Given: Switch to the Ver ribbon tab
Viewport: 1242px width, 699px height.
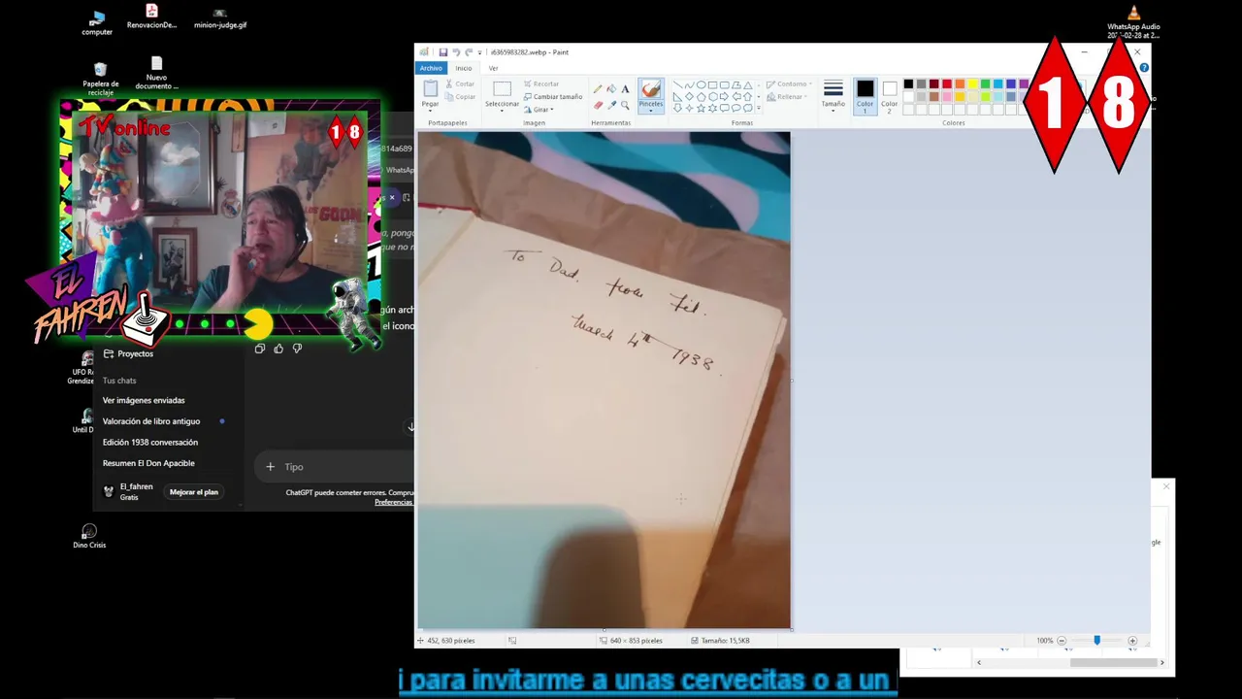Looking at the screenshot, I should pos(493,68).
